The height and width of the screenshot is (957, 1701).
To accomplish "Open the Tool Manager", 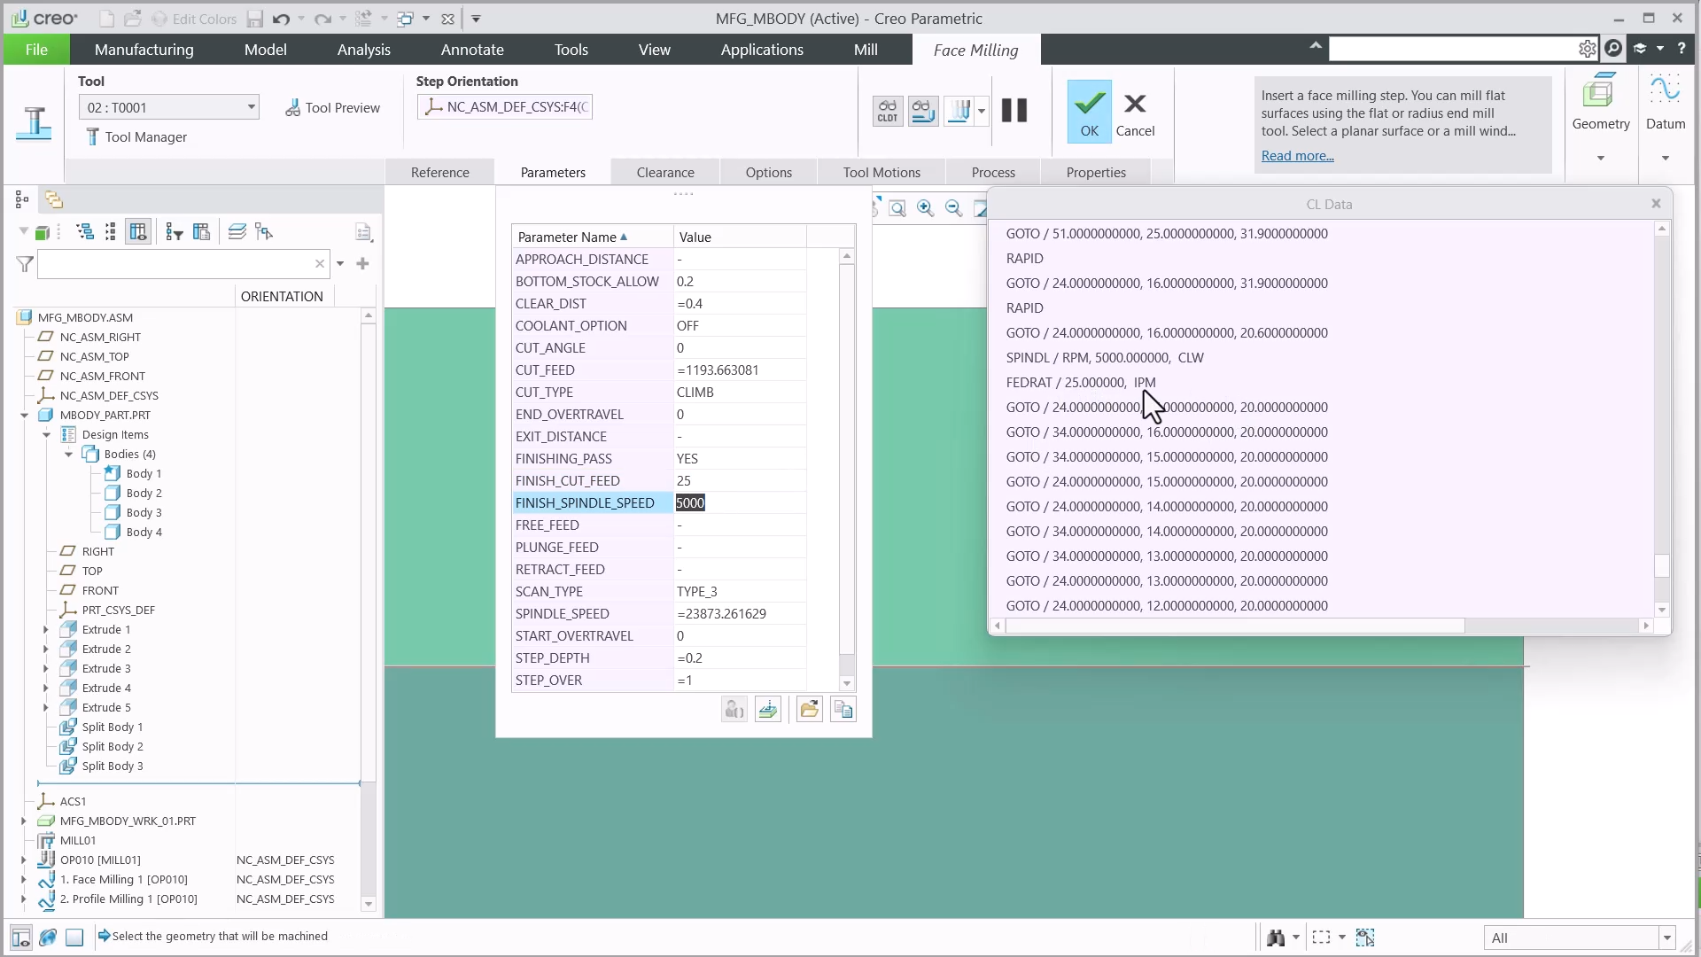I will [x=136, y=136].
